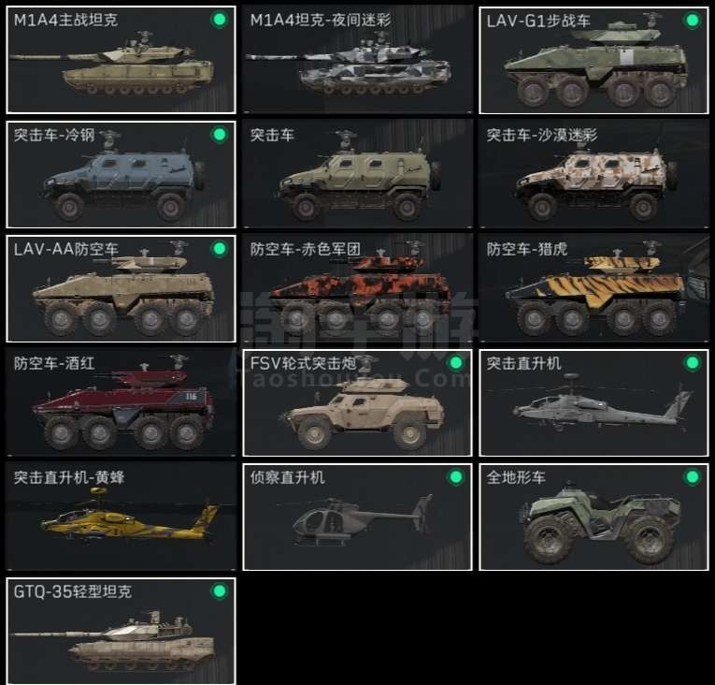Select the M1A4主战坦克 tank card
The image size is (715, 685).
(121, 60)
